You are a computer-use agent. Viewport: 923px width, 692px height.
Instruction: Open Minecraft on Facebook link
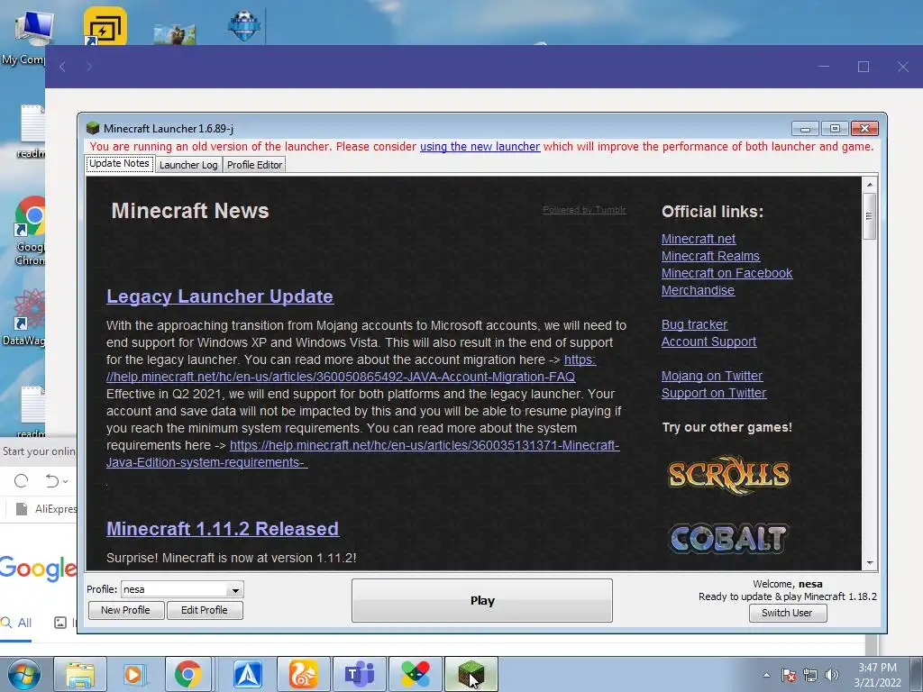click(727, 273)
